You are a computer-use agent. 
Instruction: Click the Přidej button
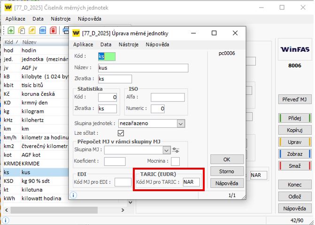pos(295,118)
